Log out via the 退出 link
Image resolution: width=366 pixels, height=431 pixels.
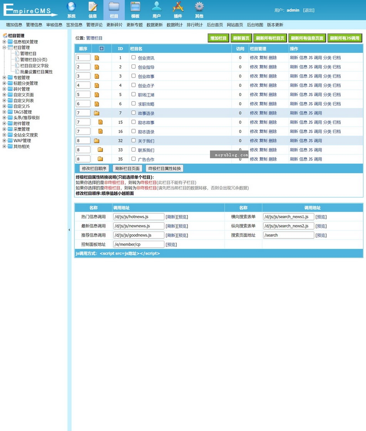[309, 10]
